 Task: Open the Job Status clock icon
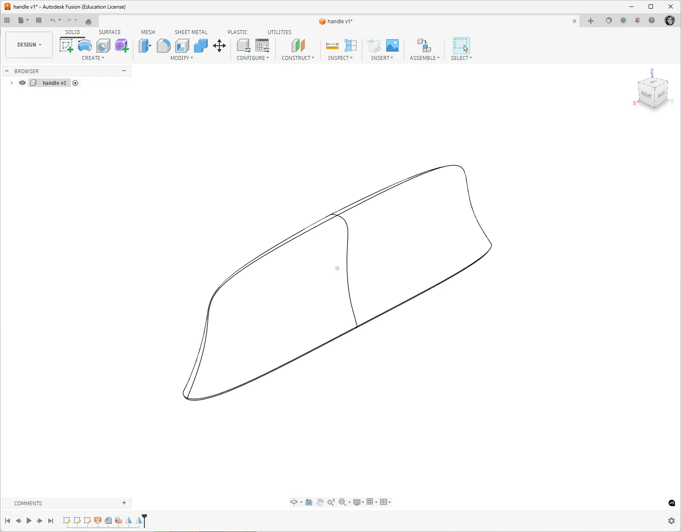623,21
